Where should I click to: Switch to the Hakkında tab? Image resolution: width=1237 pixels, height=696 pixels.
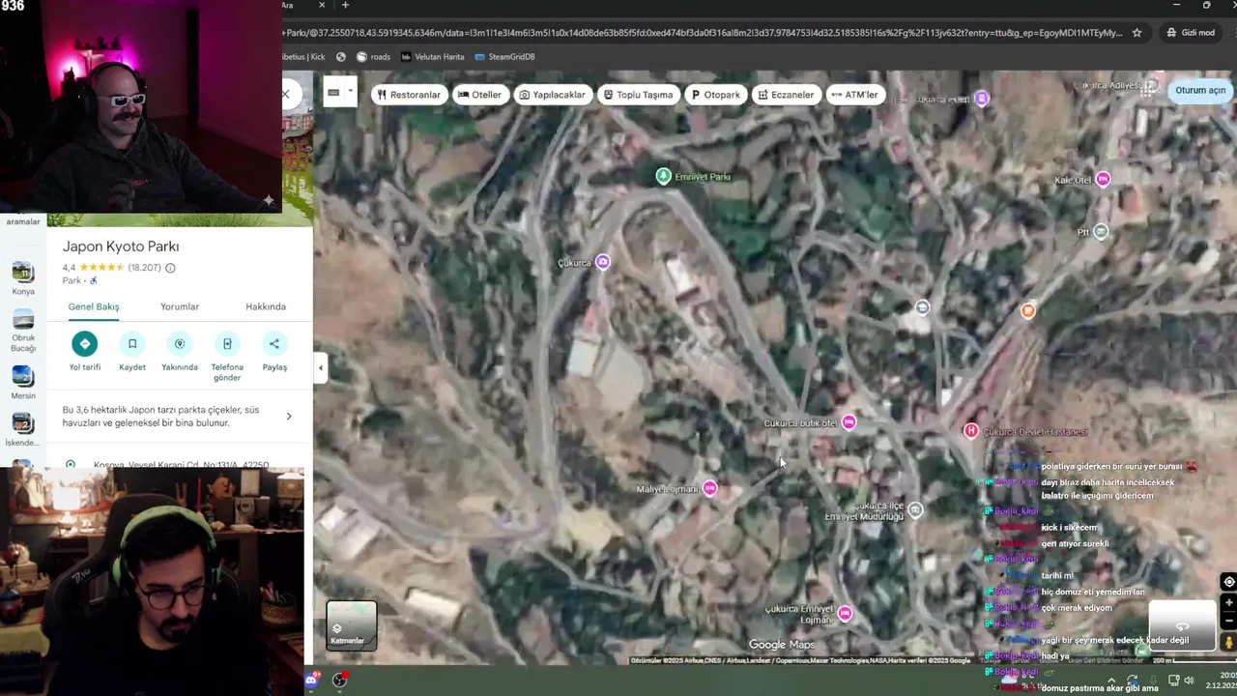click(266, 306)
